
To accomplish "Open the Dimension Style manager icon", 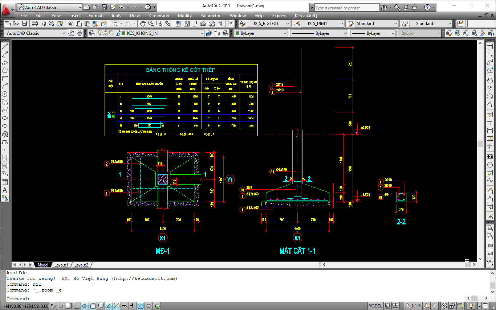I will click(296, 24).
